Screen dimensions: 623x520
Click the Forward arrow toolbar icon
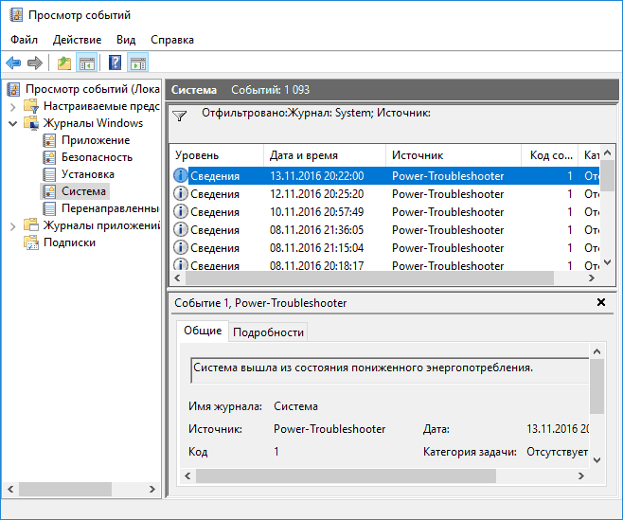point(35,63)
